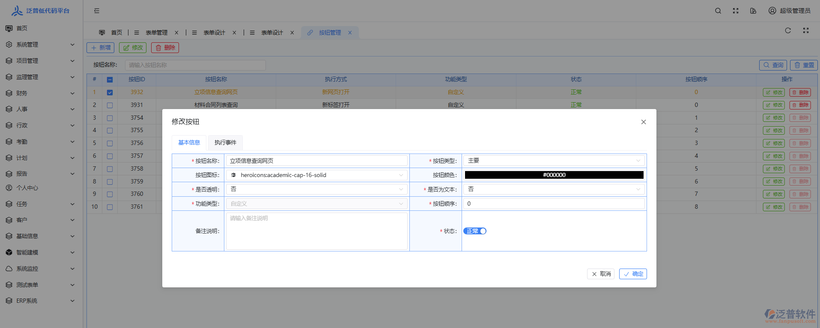Check the checkbox for row 3931

[x=110, y=105]
